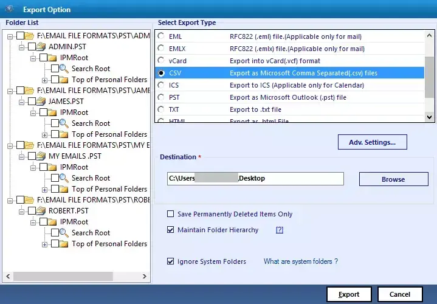Click the highlighted CSV export row description
Viewport: 437px width, 304px height.
point(303,73)
